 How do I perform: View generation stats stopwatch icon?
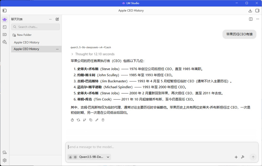tap(72, 120)
